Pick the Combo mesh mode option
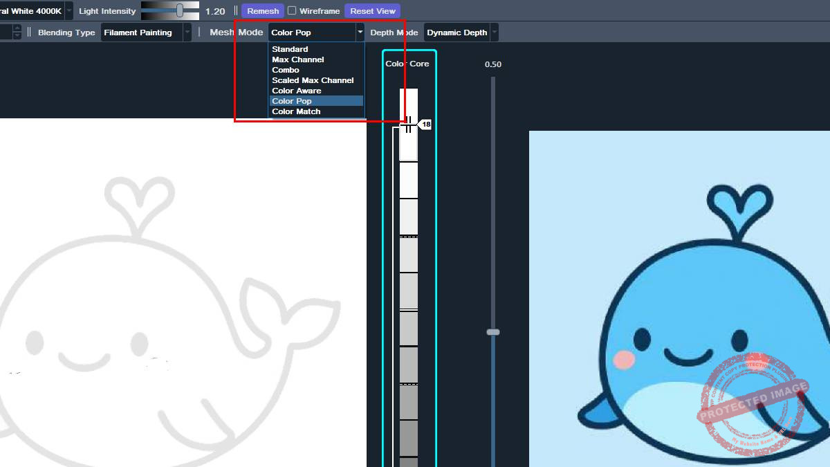Viewport: 830px width, 467px height. (x=286, y=70)
